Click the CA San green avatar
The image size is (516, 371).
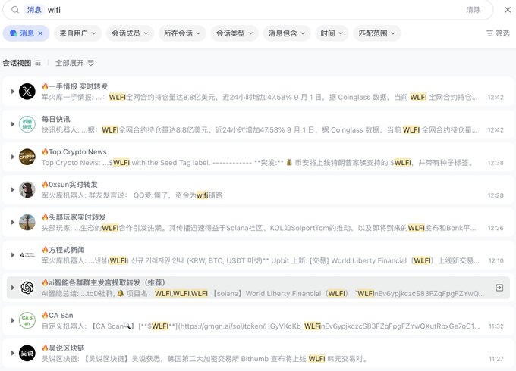point(27,320)
